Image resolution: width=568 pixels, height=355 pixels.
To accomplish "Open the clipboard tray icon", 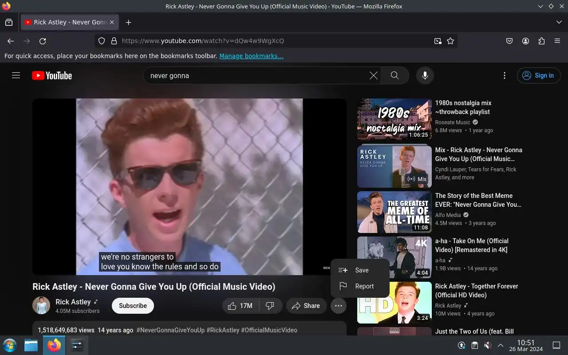I will point(474,345).
